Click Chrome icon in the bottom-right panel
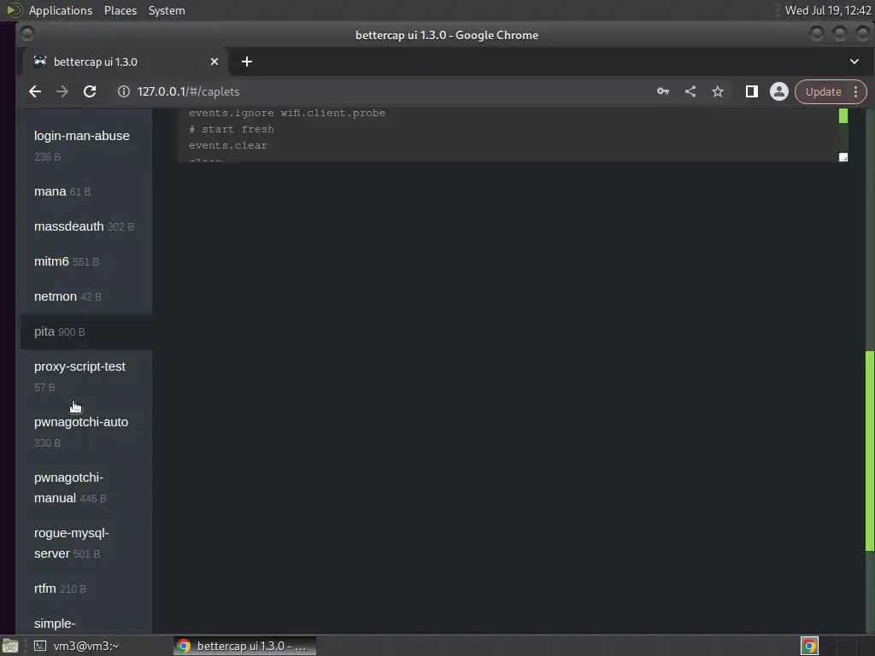The image size is (875, 656). point(809,646)
